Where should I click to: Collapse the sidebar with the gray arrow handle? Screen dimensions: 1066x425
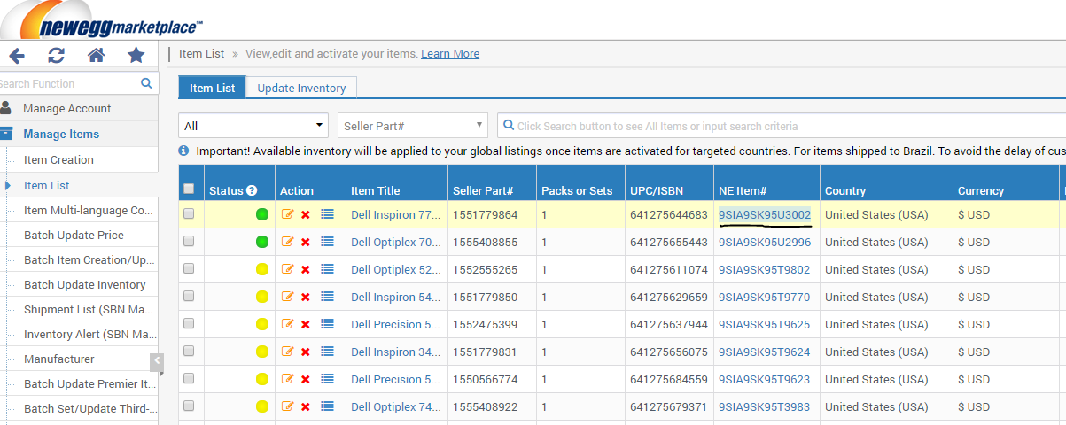157,360
